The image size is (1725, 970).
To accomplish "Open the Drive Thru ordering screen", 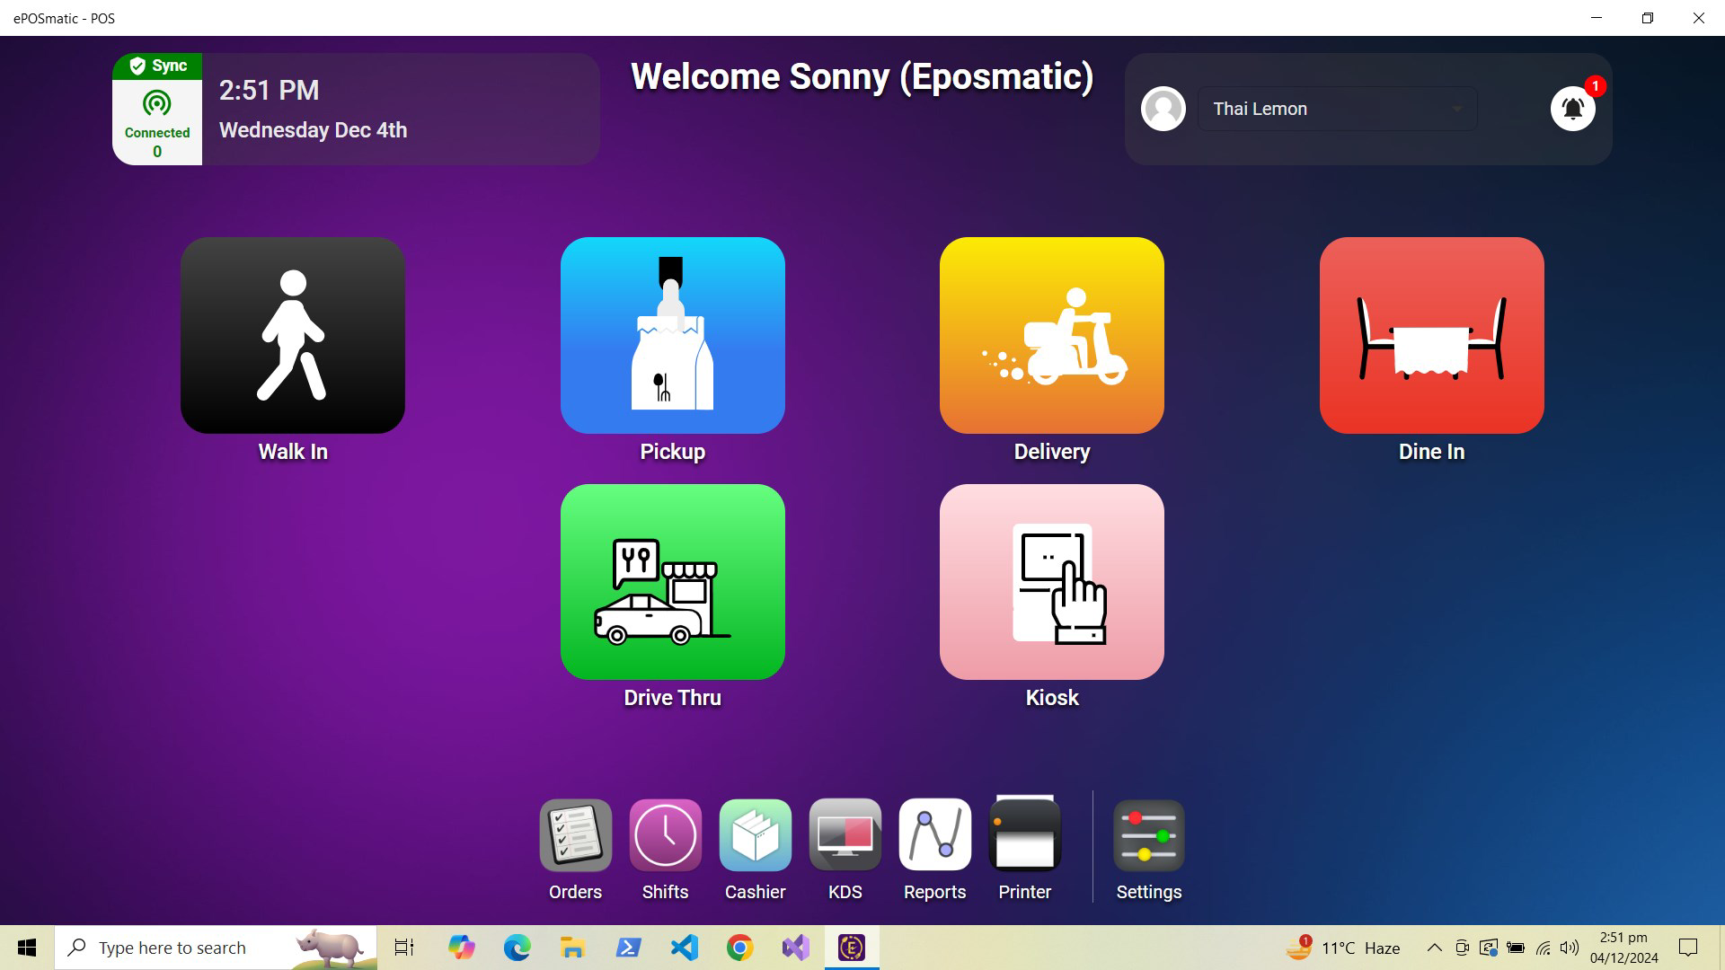I will click(672, 582).
